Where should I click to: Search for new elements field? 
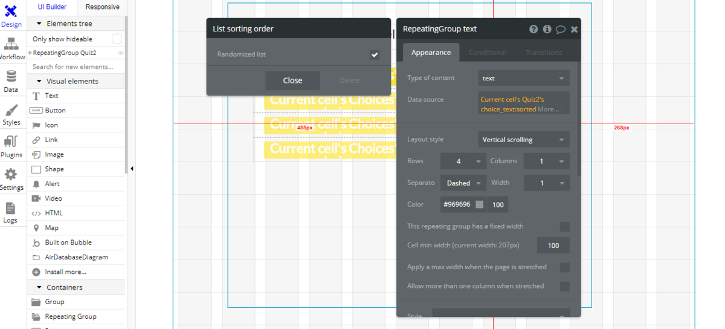(76, 67)
